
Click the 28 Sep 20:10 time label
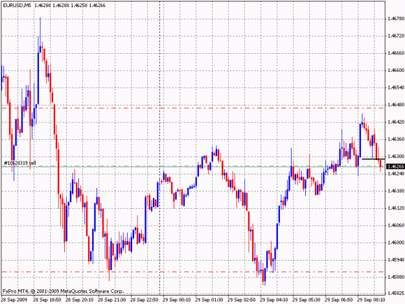80,299
